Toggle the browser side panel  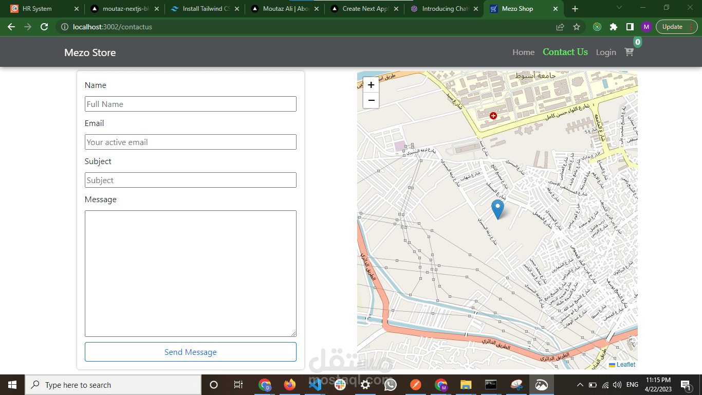630,27
